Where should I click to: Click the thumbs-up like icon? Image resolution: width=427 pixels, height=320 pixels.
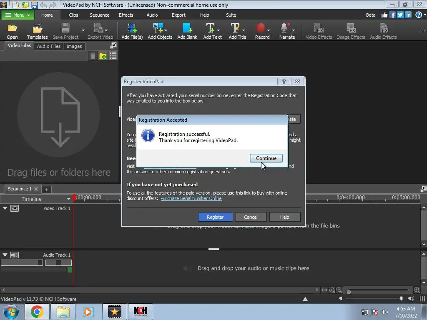click(x=384, y=15)
